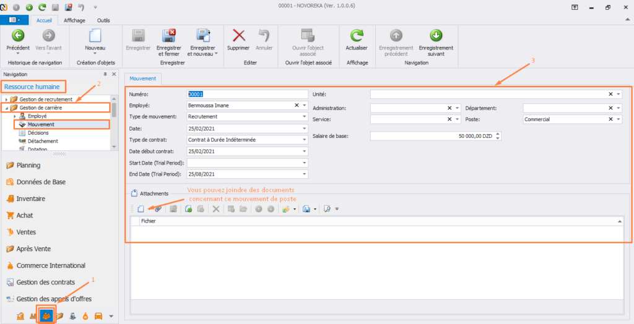This screenshot has height=324, width=634.
Task: Select Décisions in navigation tree
Action: pos(38,132)
